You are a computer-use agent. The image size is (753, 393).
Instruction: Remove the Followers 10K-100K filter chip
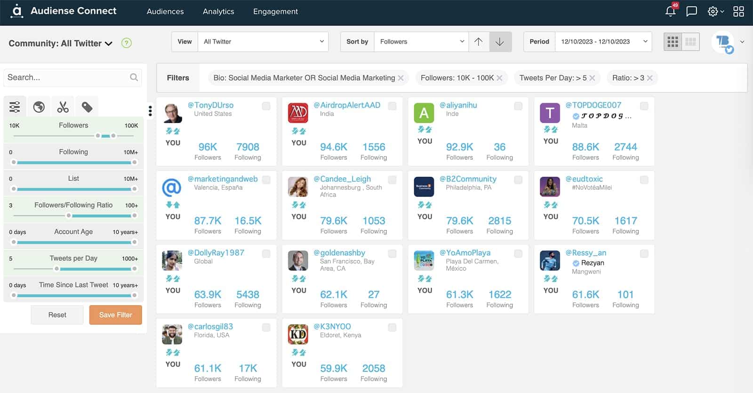(x=499, y=78)
